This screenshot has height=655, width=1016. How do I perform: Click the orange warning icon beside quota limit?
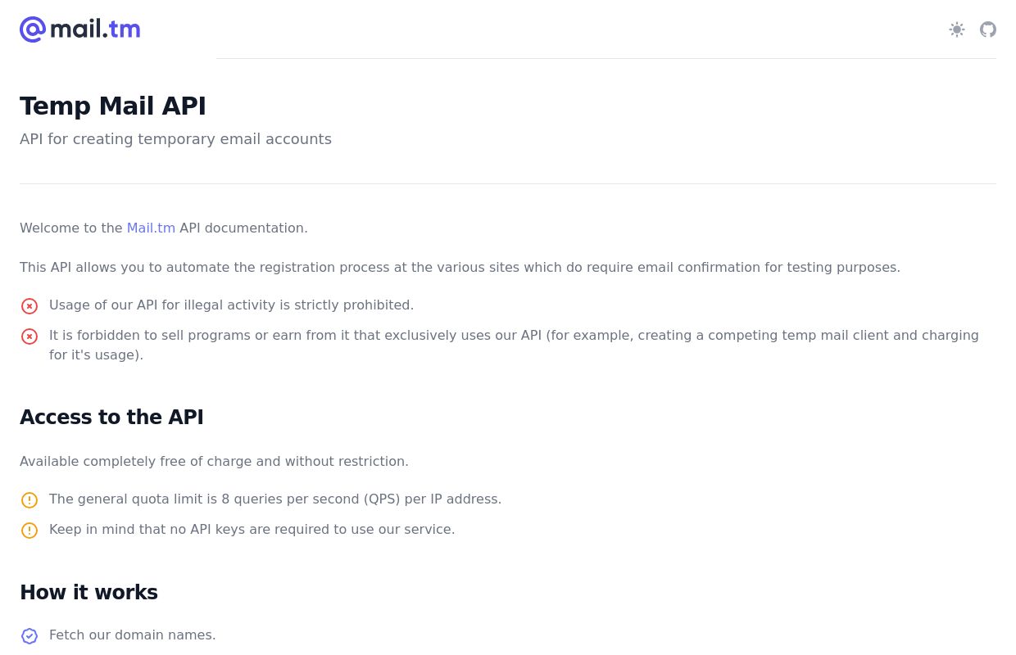pyautogui.click(x=29, y=500)
